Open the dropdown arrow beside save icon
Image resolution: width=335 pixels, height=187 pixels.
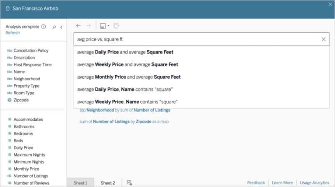click(x=108, y=26)
